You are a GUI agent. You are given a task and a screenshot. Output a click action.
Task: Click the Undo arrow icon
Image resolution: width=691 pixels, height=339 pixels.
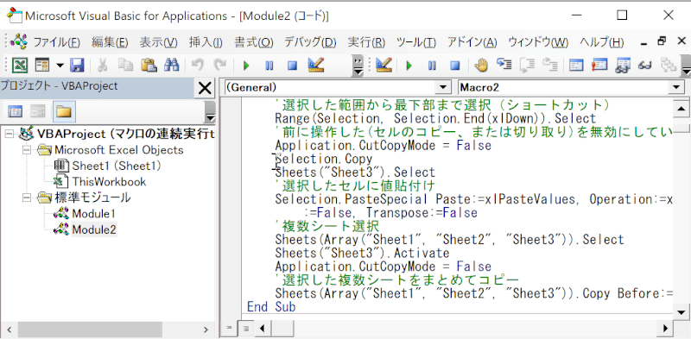point(198,66)
